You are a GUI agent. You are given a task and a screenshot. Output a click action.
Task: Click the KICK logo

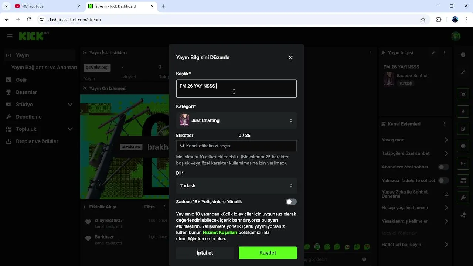click(34, 36)
